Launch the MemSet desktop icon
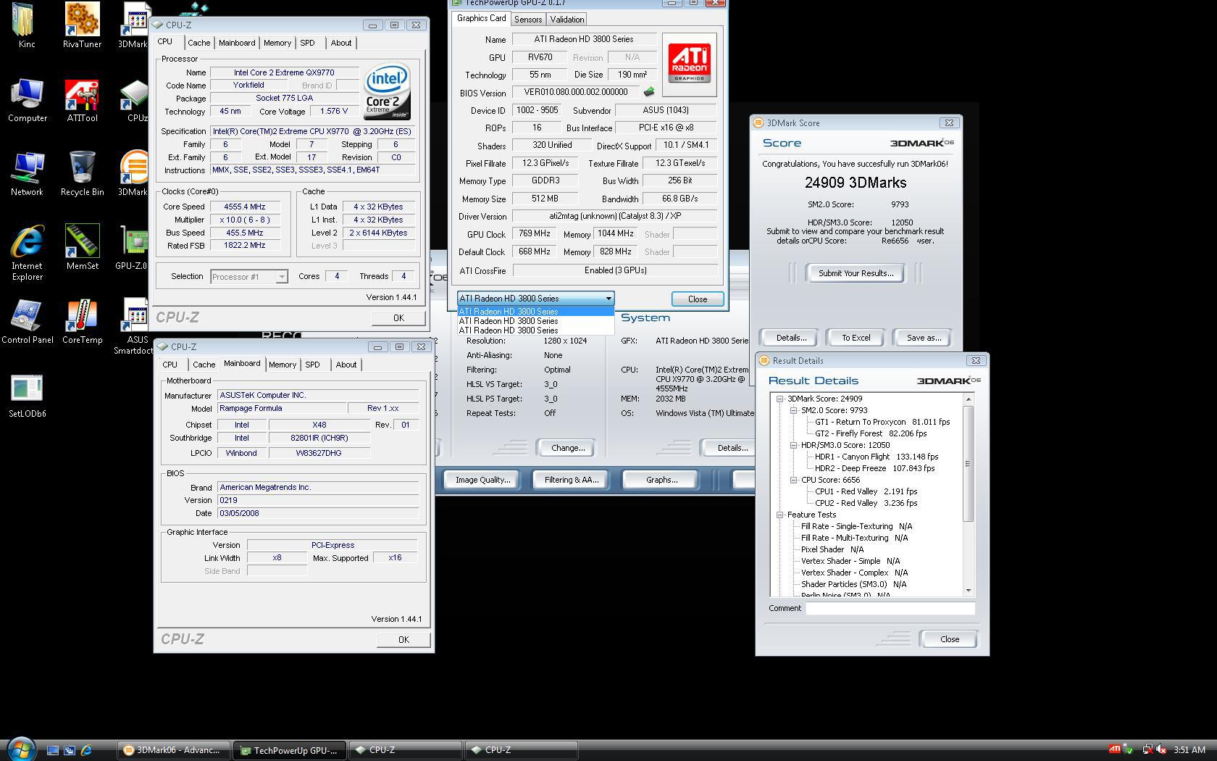 pyautogui.click(x=82, y=248)
